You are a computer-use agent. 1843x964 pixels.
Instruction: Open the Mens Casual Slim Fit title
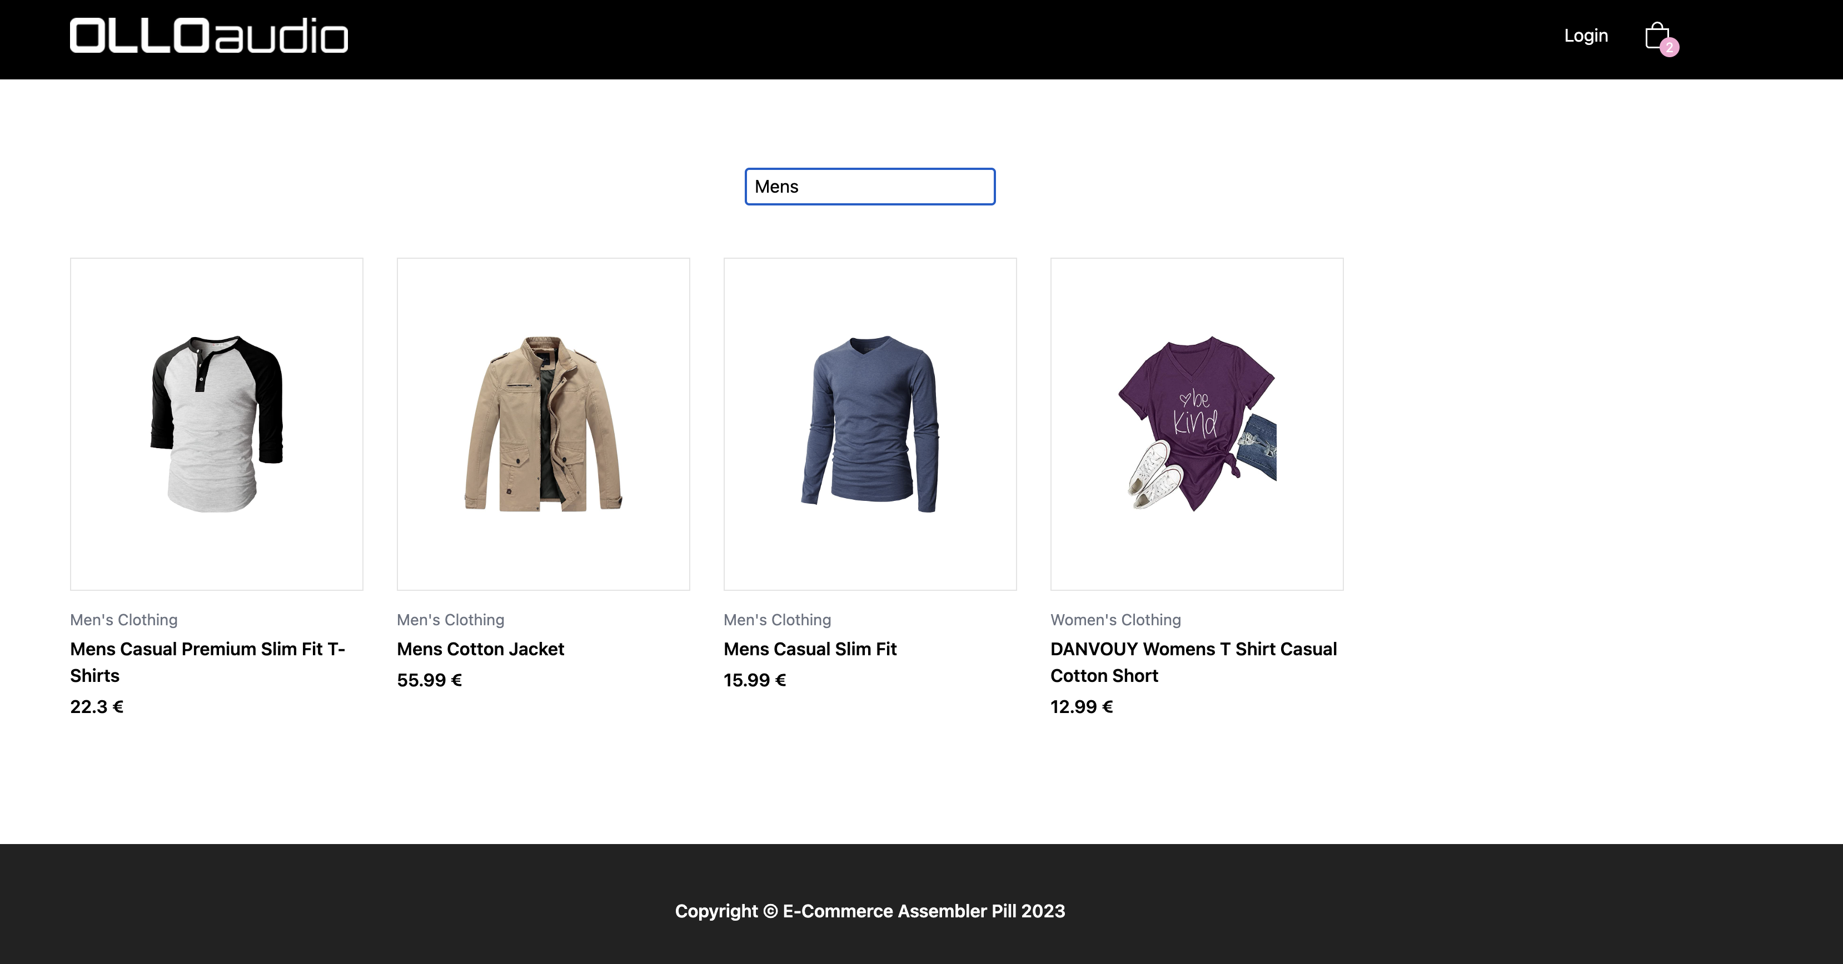point(810,649)
